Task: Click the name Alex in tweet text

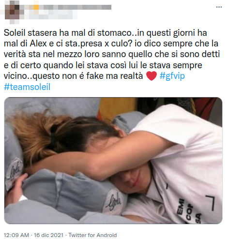Action: coord(38,44)
